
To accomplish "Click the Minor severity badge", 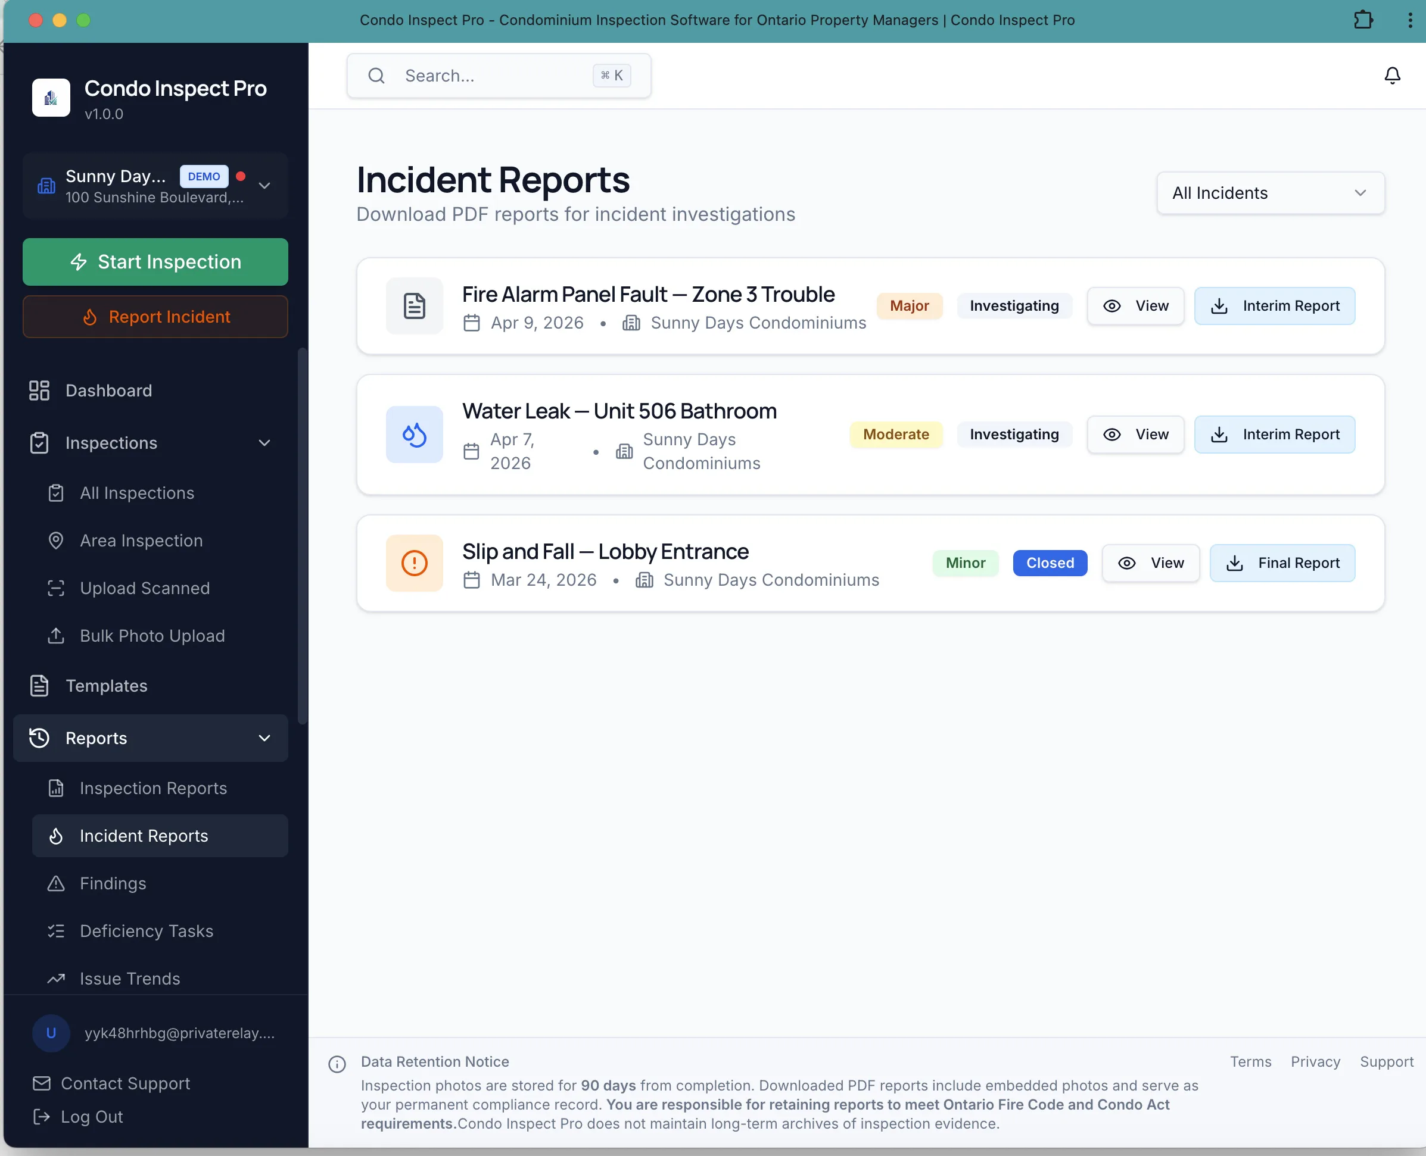I will tap(966, 563).
